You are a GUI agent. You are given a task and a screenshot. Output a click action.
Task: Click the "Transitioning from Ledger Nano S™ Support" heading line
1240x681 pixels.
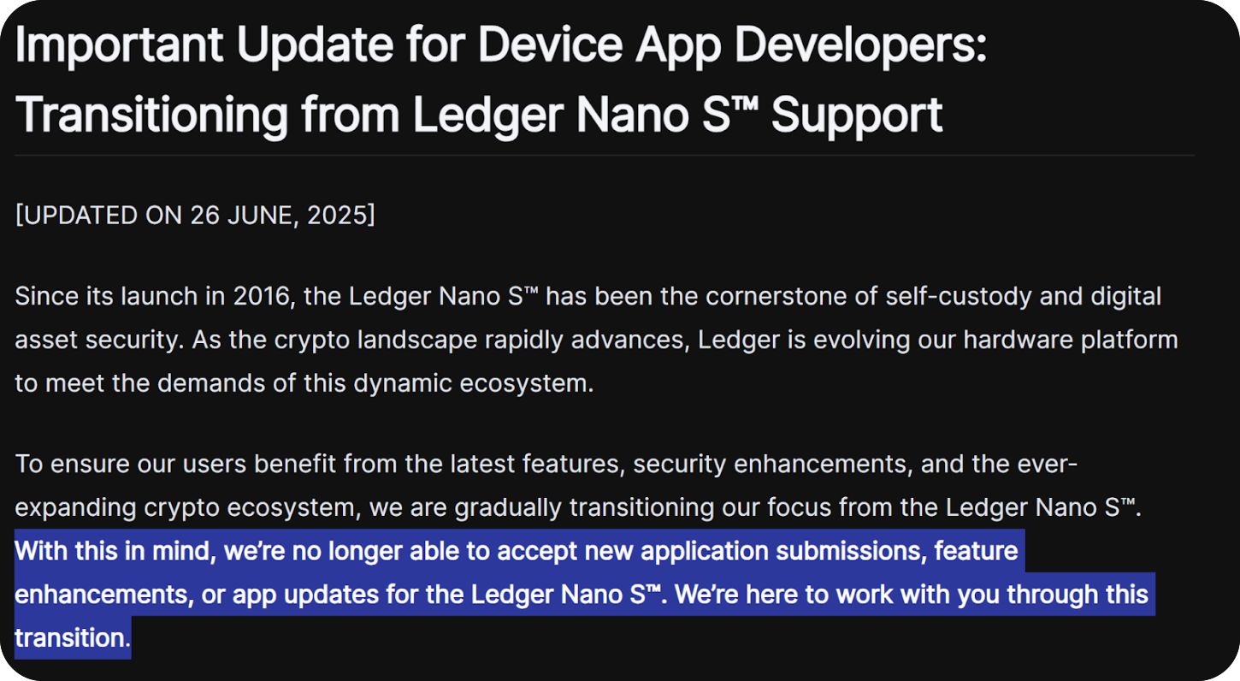479,114
